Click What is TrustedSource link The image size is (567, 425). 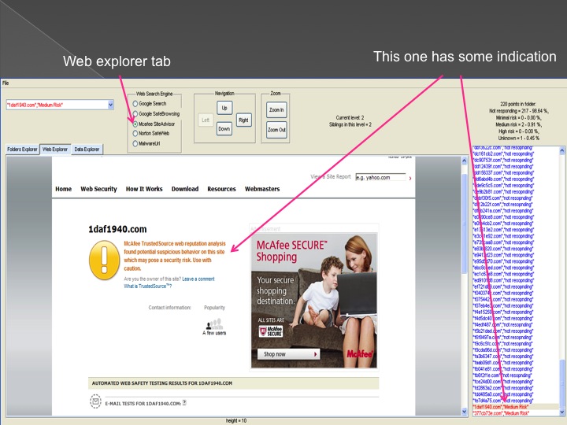click(147, 286)
